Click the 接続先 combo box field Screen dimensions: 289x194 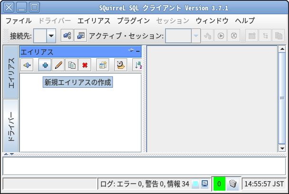pyautogui.click(x=45, y=36)
